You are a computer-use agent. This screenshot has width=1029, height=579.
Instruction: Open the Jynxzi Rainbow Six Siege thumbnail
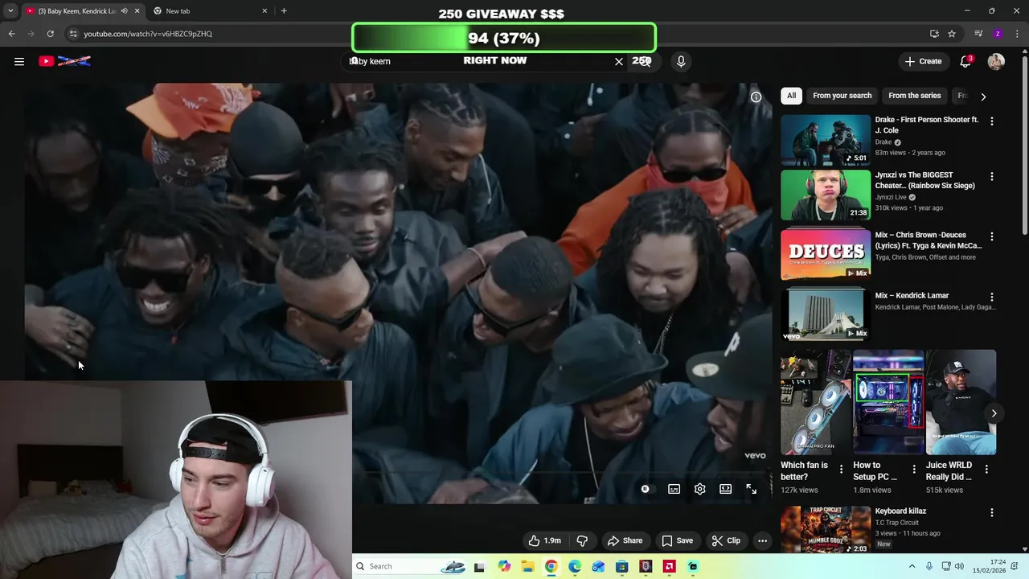[826, 195]
